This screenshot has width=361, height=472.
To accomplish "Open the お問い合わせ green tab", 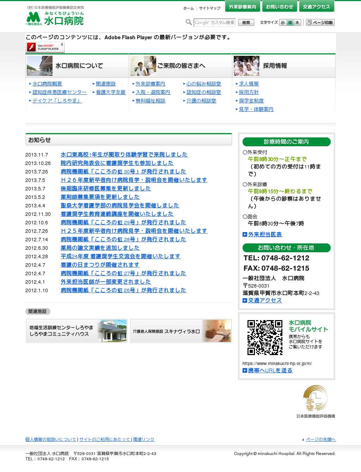I will click(279, 7).
